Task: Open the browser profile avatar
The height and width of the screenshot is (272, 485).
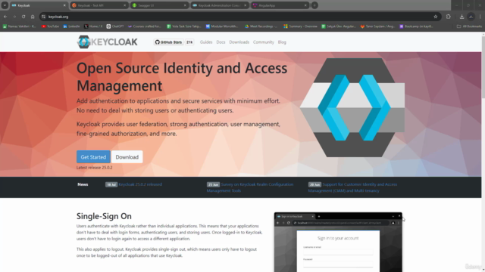Action: pos(471,17)
